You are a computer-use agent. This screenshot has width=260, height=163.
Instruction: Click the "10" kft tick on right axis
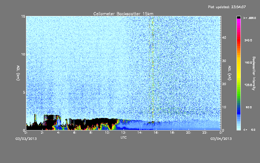coord(224,107)
